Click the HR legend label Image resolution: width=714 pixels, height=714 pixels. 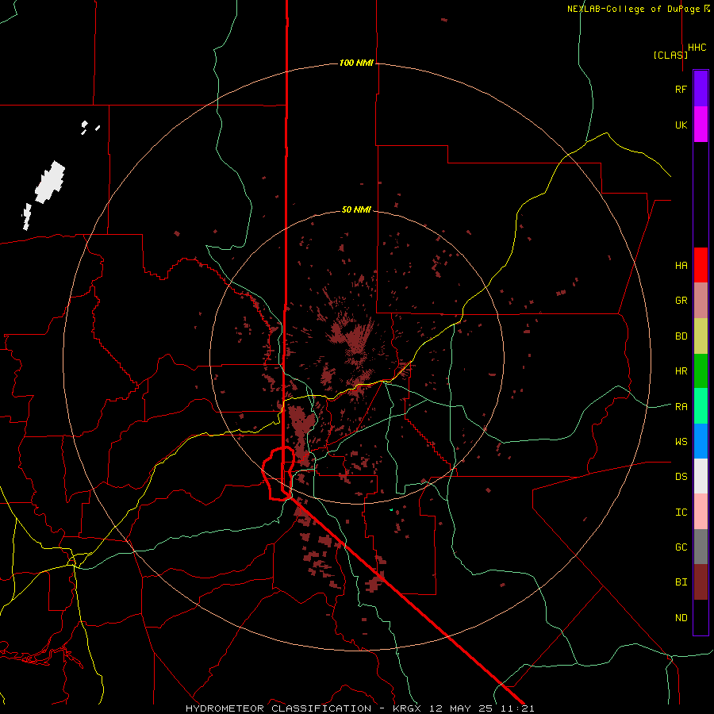tap(681, 371)
